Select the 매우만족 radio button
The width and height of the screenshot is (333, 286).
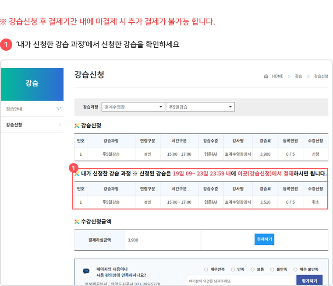(x=206, y=269)
